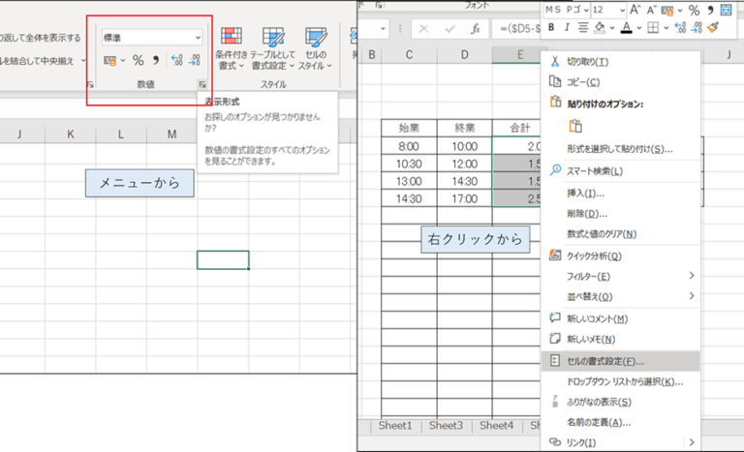Click the paste option clipboard icon

(575, 126)
